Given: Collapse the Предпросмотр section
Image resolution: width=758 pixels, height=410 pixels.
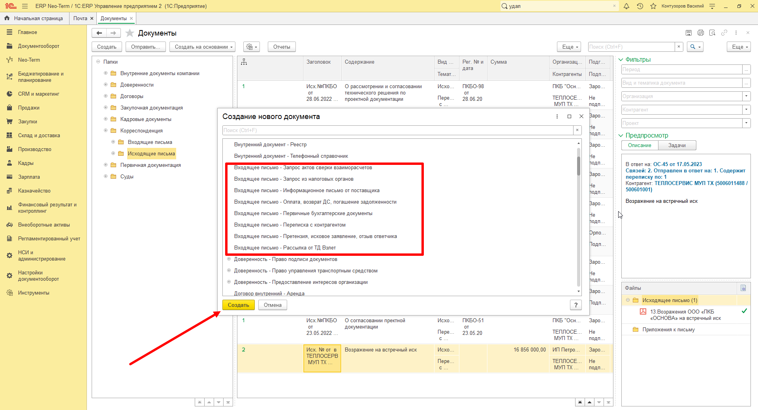Looking at the screenshot, I should click(621, 136).
